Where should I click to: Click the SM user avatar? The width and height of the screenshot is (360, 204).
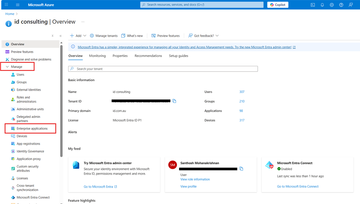pyautogui.click(x=173, y=165)
